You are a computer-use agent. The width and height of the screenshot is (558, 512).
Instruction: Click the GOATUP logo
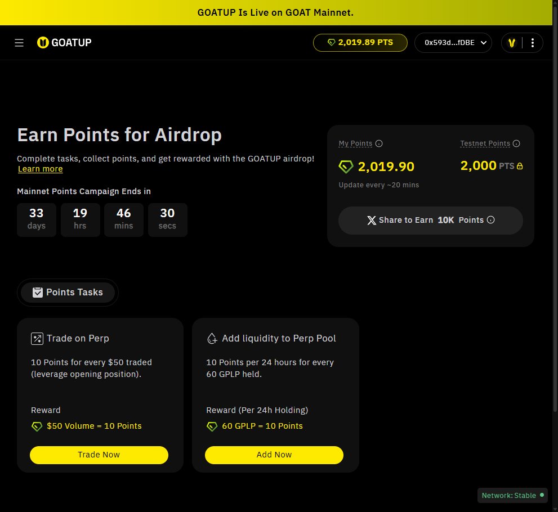[64, 43]
